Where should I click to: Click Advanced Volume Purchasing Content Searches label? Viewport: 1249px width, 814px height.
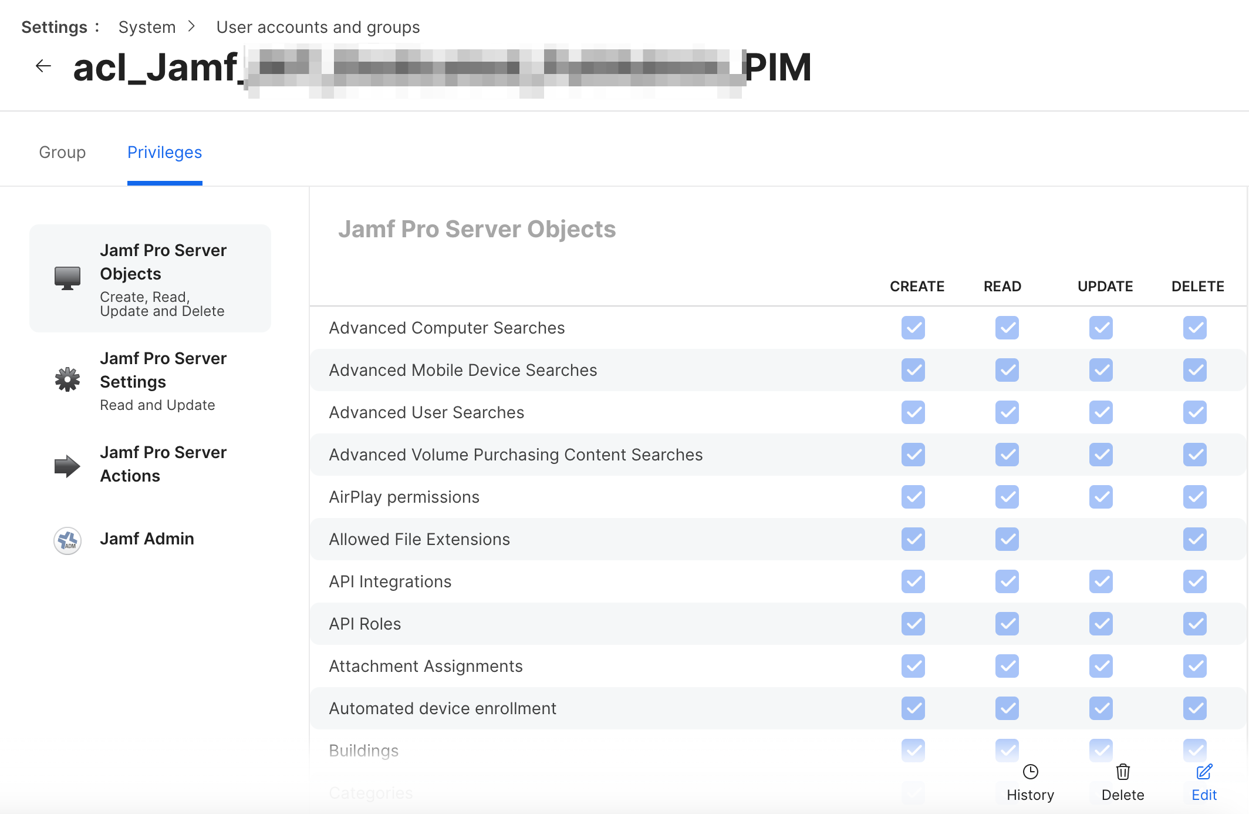tap(516, 455)
